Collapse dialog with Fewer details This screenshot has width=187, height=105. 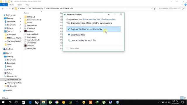(73, 48)
